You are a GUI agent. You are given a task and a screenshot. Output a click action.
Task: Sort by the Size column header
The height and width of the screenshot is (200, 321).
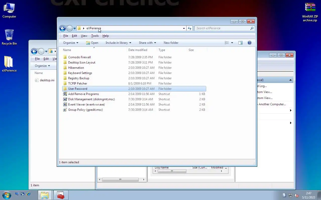197,50
